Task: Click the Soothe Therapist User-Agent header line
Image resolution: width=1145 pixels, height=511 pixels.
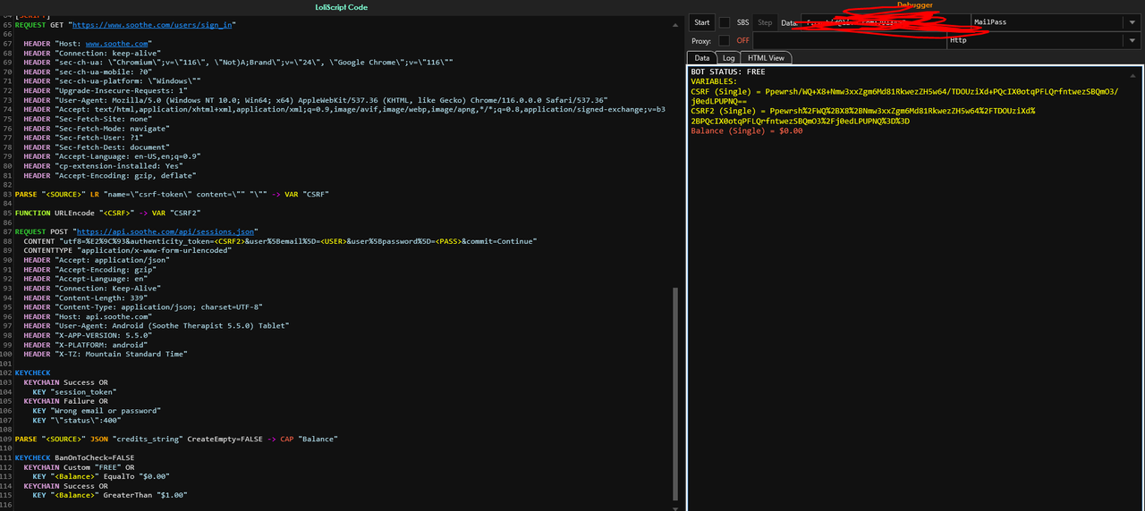Action: (x=156, y=326)
